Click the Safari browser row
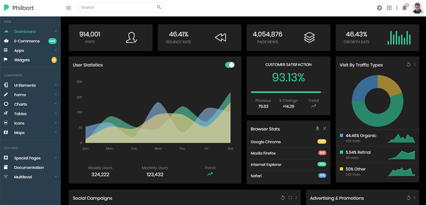Image resolution: width=426 pixels, height=205 pixels. [x=289, y=176]
